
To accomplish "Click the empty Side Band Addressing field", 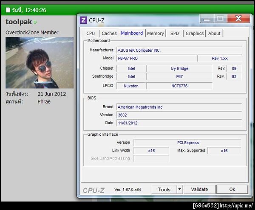I will [x=151, y=159].
